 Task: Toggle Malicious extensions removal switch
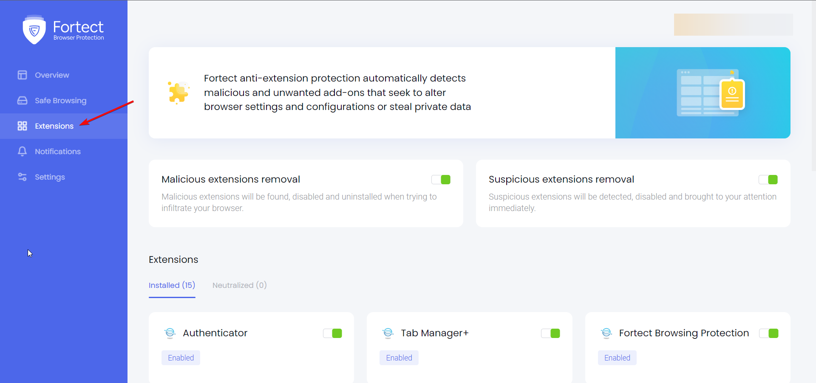(x=441, y=180)
